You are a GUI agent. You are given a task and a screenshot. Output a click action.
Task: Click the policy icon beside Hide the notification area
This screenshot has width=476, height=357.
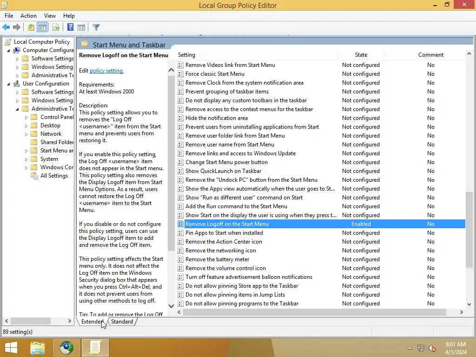click(181, 118)
